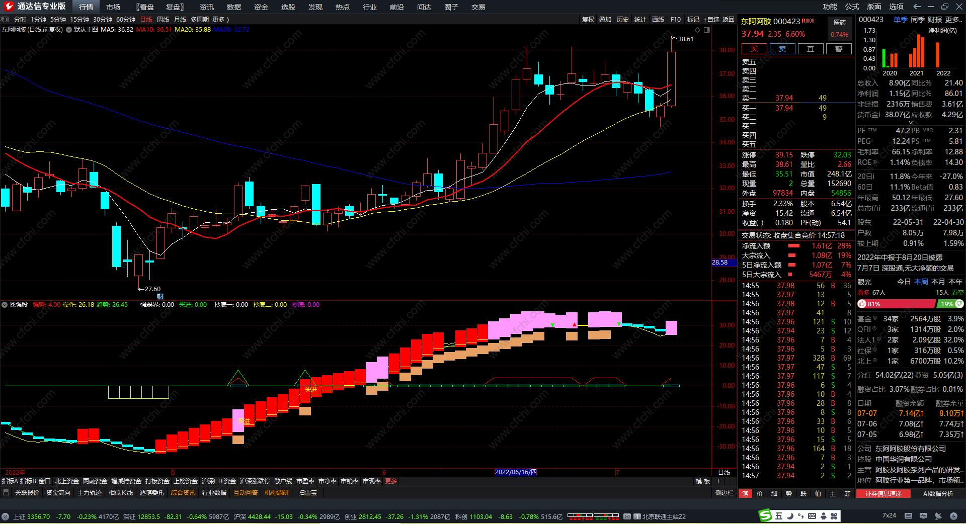Click the input method person skin icon
This screenshot has width=966, height=524.
[824, 516]
